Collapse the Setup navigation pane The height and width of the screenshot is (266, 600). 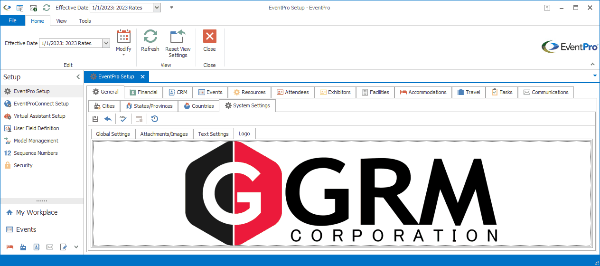(x=78, y=77)
